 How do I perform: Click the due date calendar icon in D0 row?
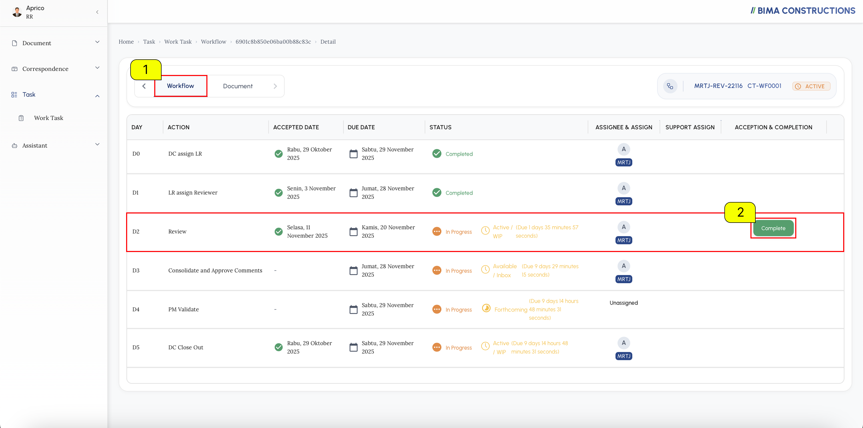pyautogui.click(x=353, y=154)
